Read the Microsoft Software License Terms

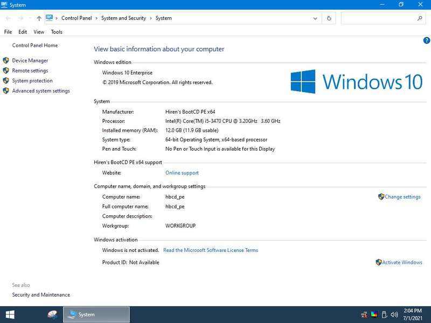pos(211,250)
